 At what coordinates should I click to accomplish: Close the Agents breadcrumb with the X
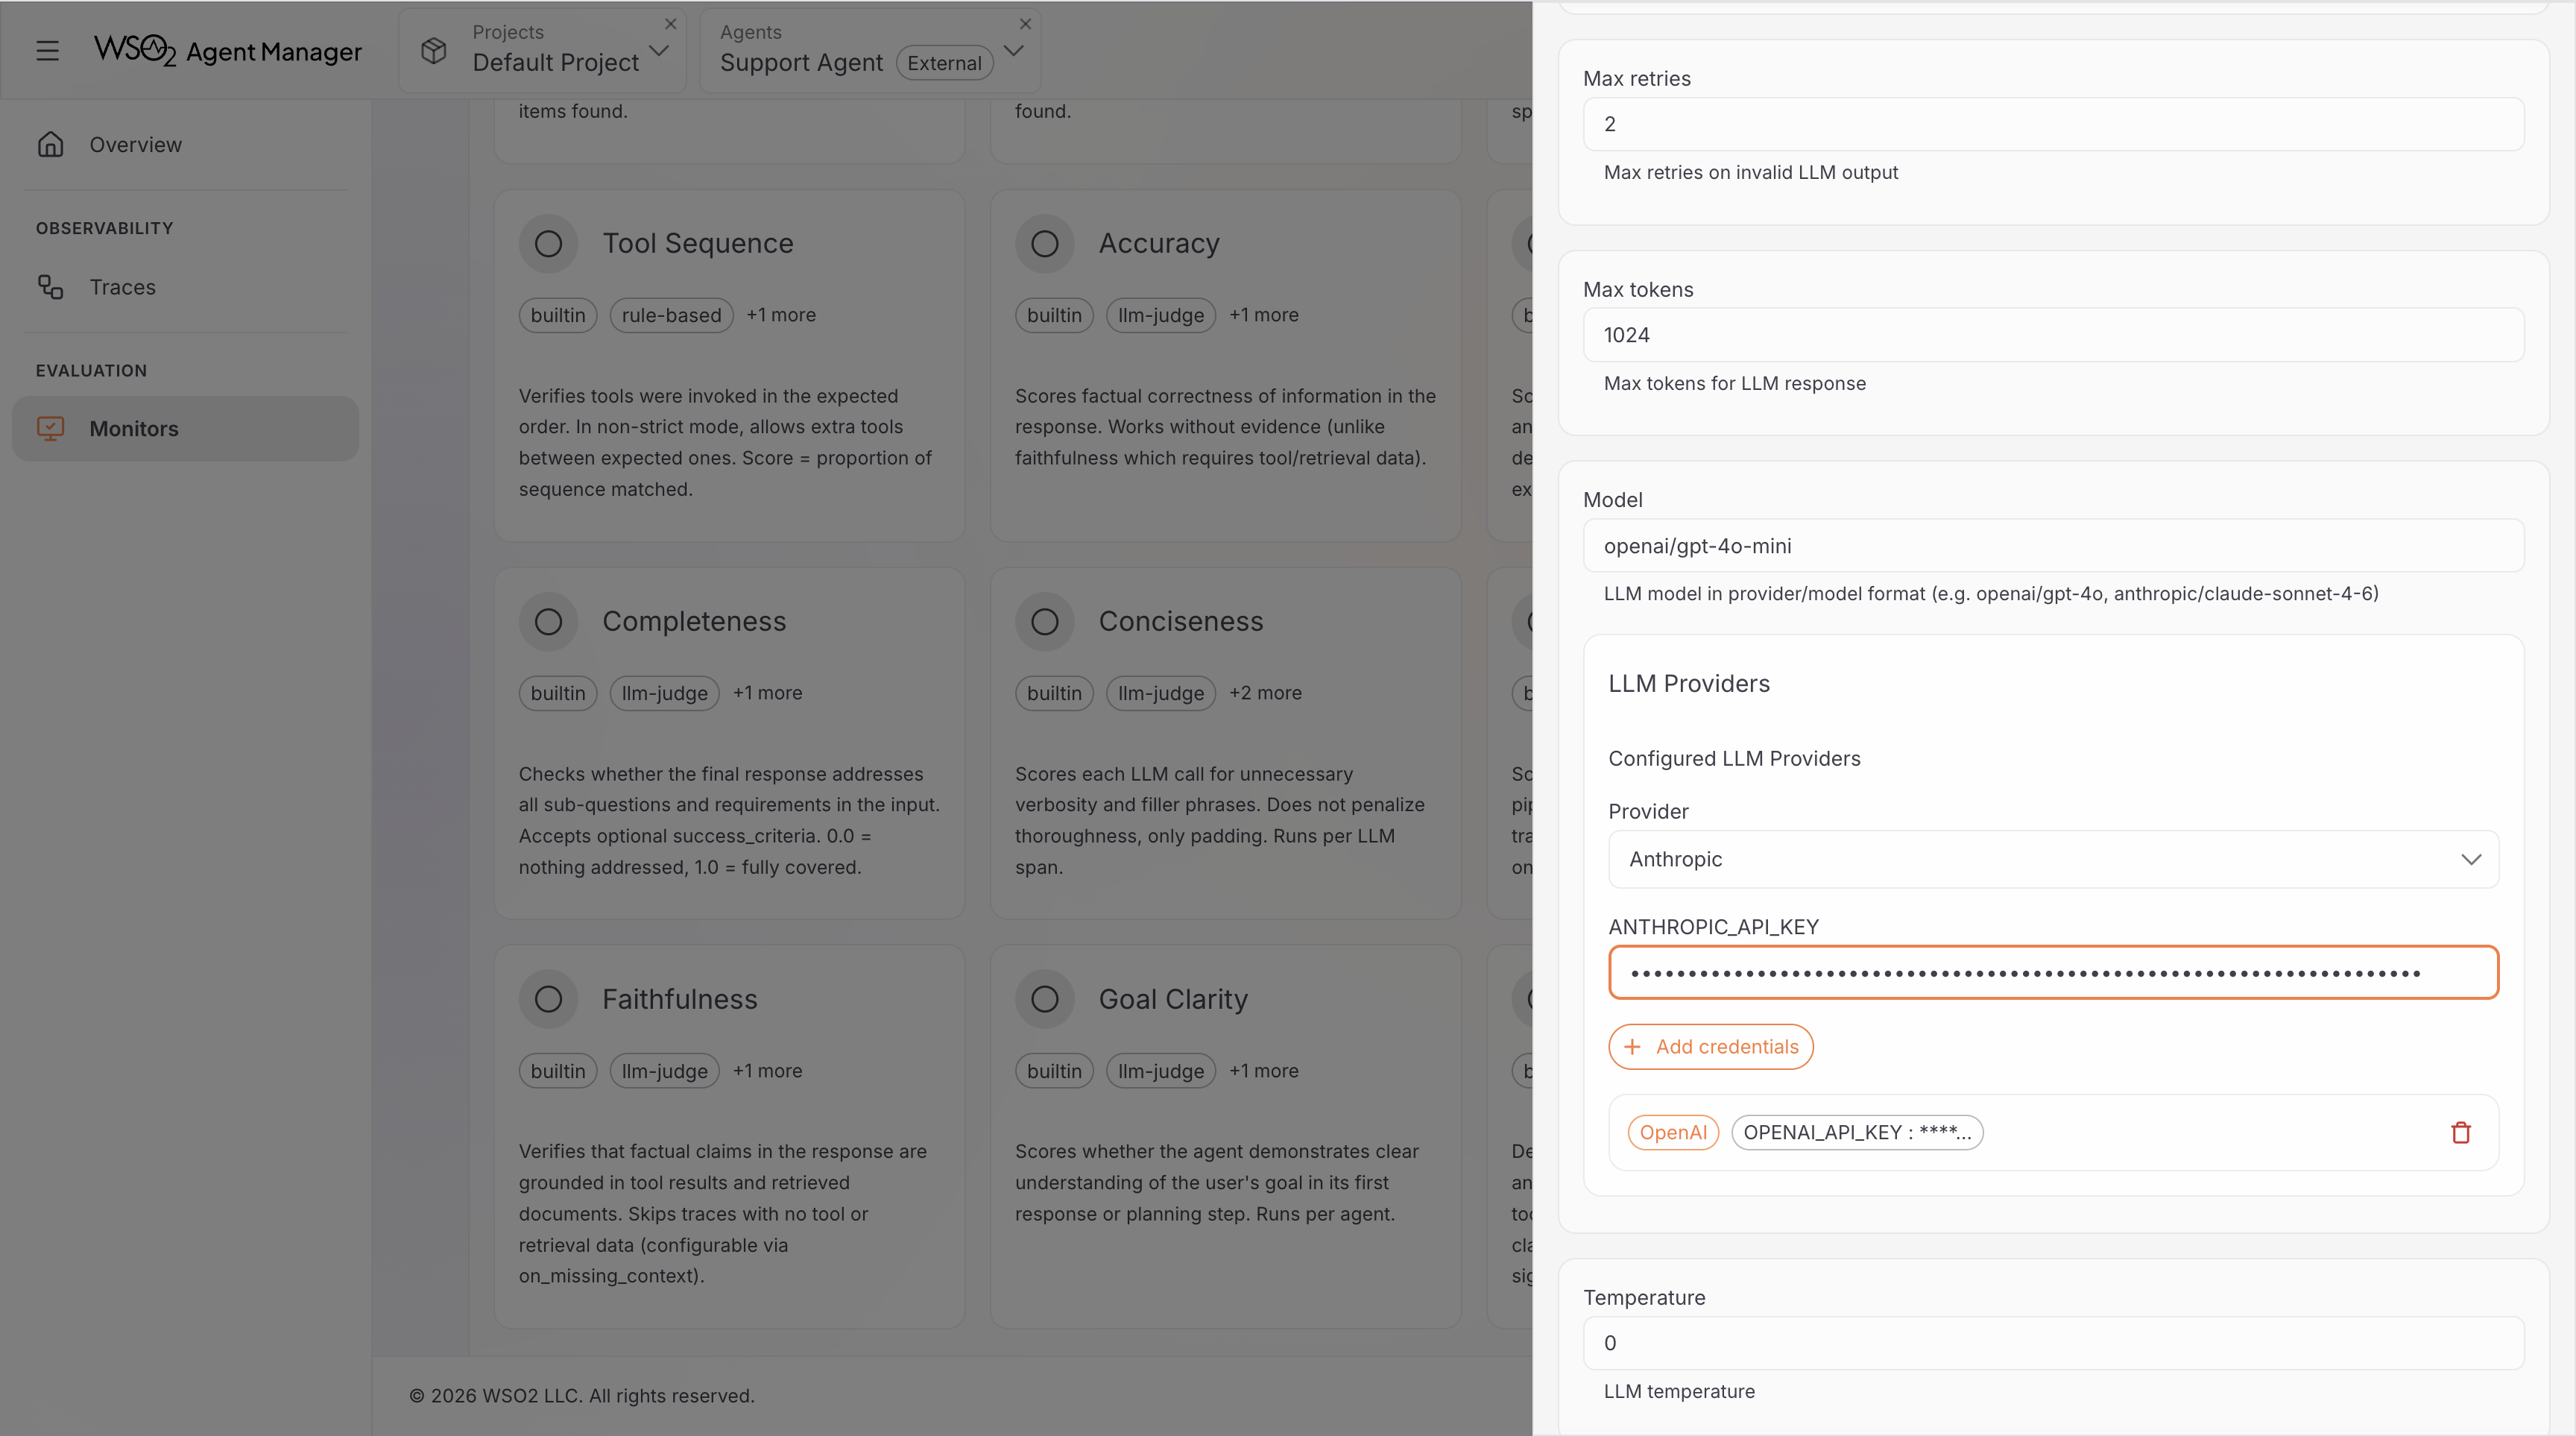coord(1025,24)
